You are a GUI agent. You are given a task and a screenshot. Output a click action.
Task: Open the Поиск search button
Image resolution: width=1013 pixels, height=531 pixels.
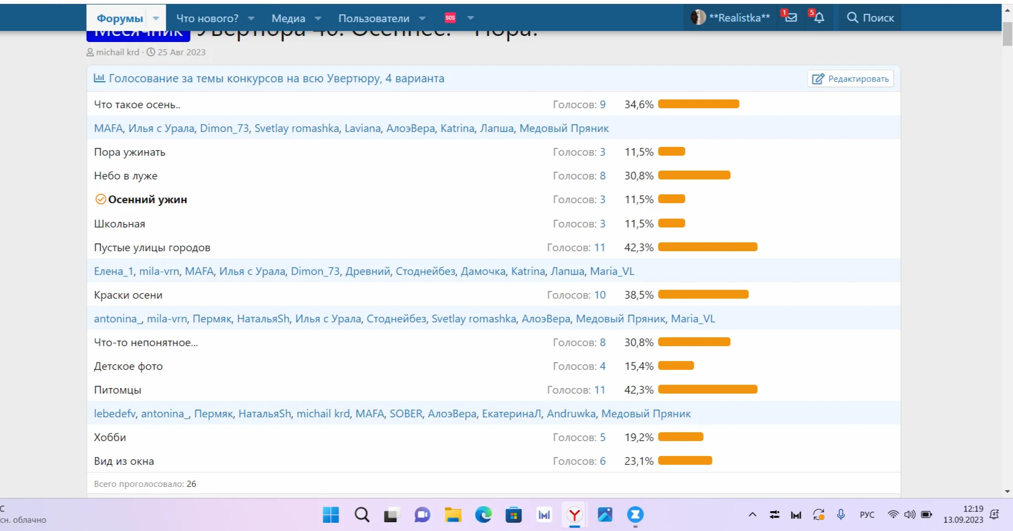click(870, 18)
